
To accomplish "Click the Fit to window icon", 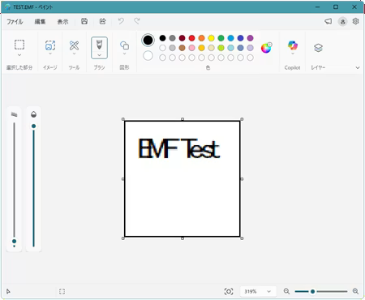I will 229,291.
